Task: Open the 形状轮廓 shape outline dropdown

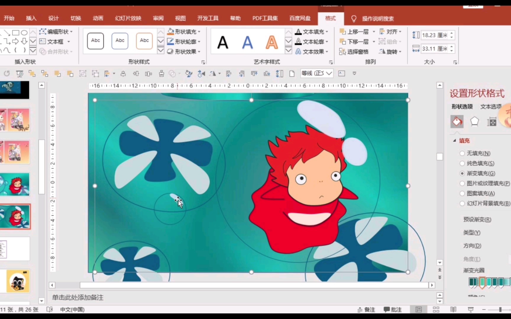Action: click(184, 42)
